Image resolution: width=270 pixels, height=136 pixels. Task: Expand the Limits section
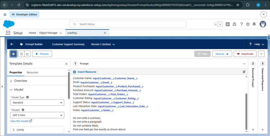(37, 130)
